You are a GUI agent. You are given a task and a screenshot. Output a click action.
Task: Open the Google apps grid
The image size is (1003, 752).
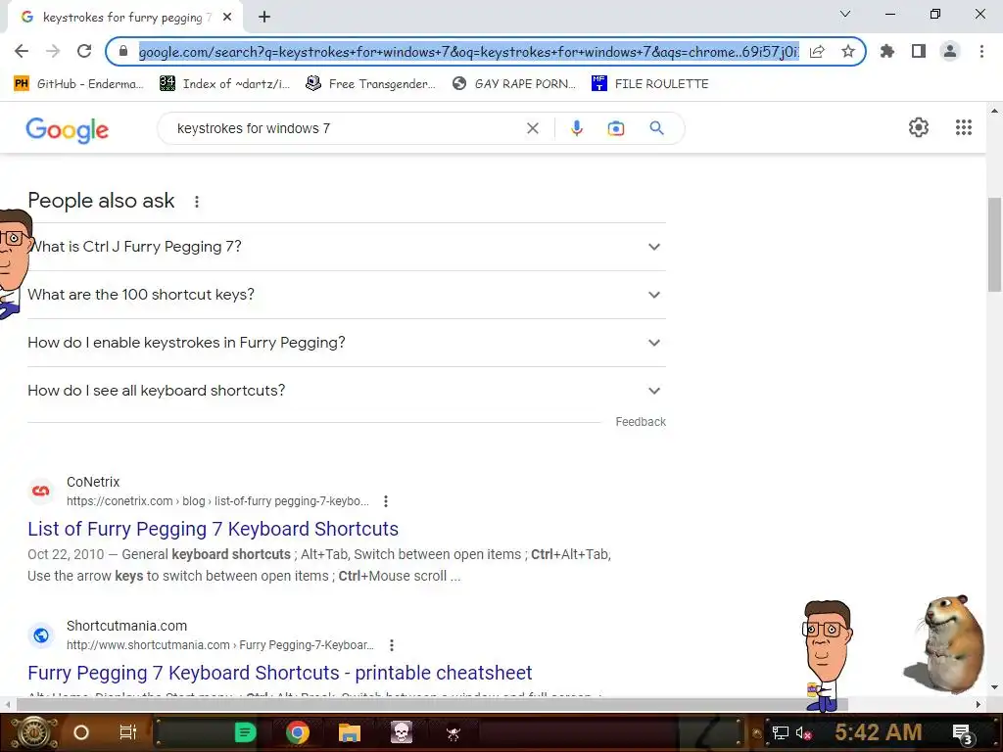(x=964, y=127)
